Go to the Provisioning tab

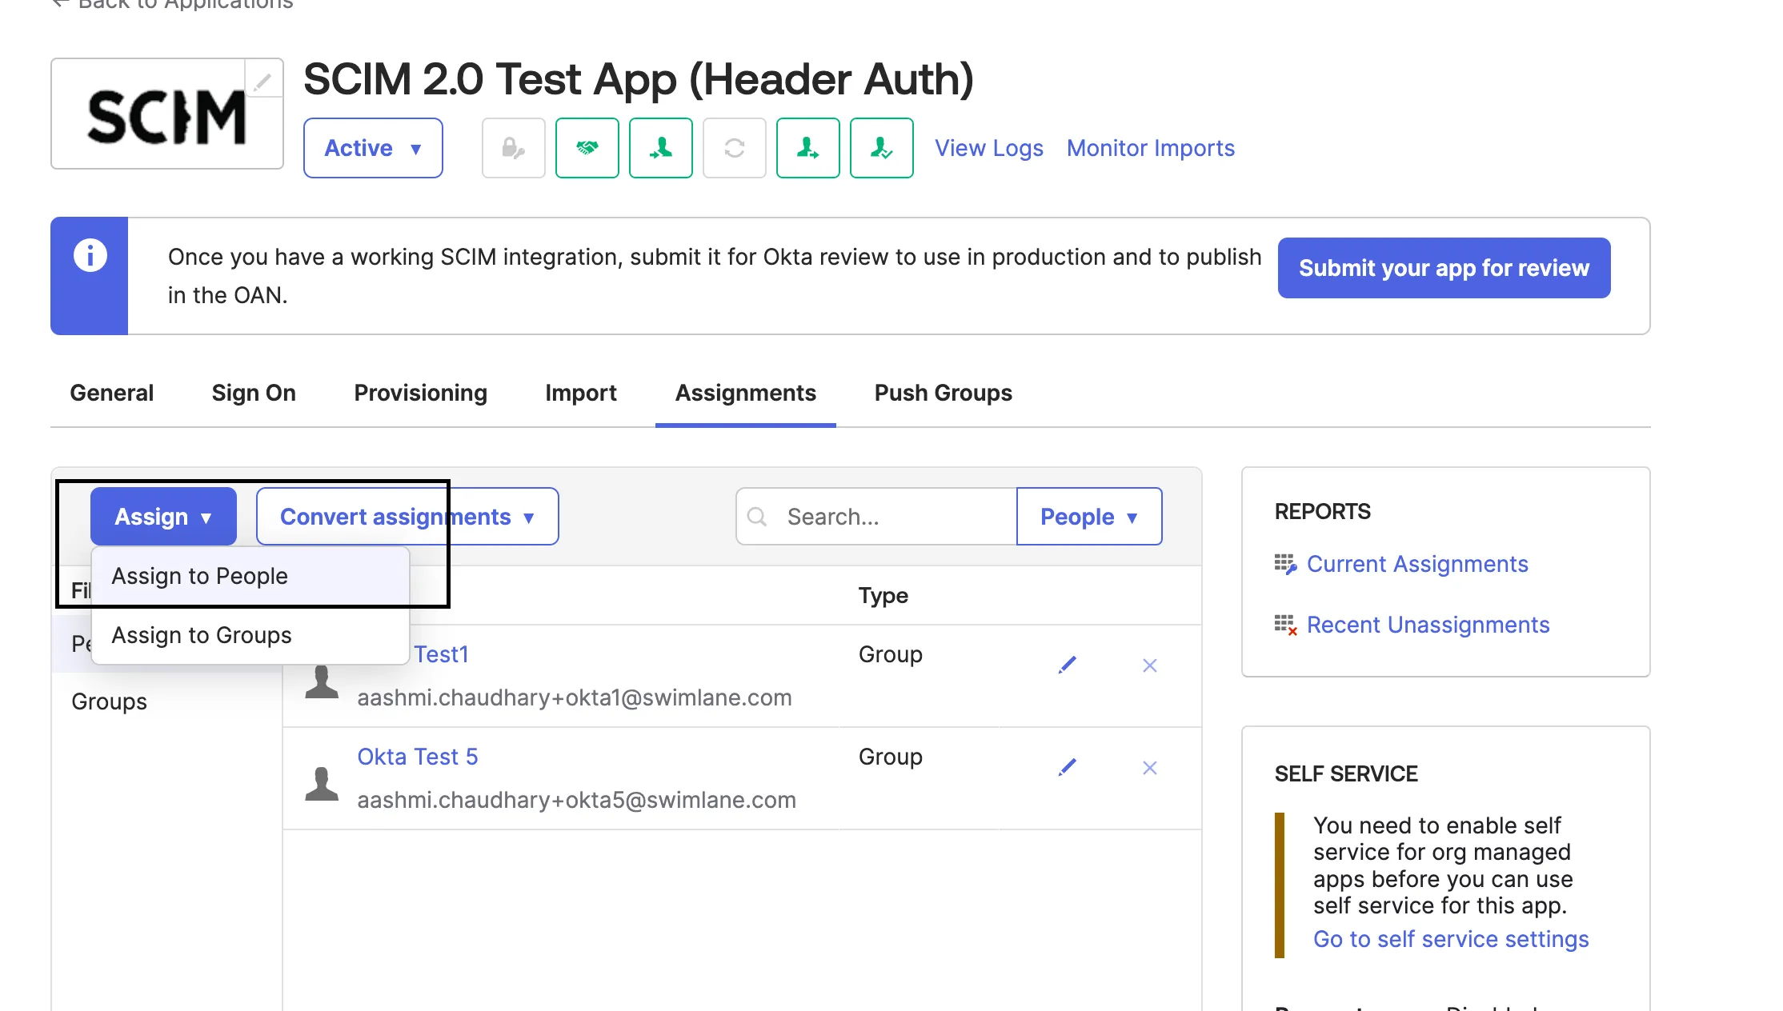(421, 393)
